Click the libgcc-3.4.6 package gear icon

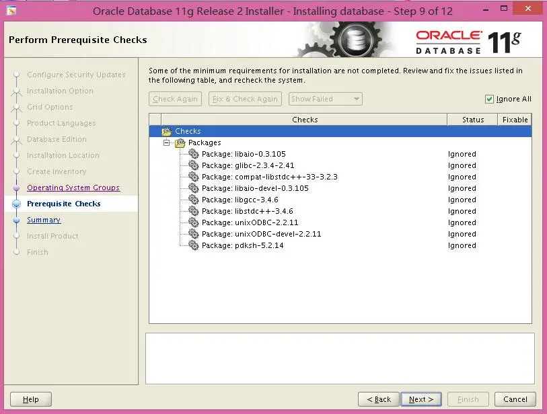click(x=194, y=200)
